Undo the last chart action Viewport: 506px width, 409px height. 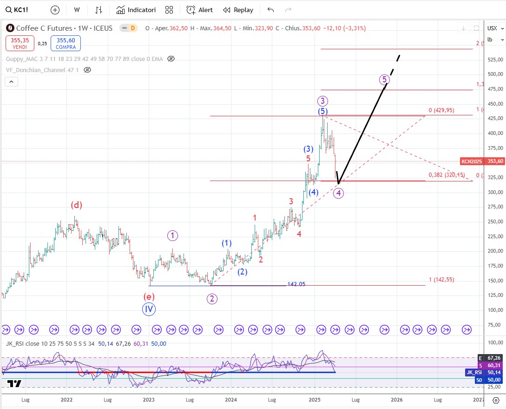tap(271, 10)
